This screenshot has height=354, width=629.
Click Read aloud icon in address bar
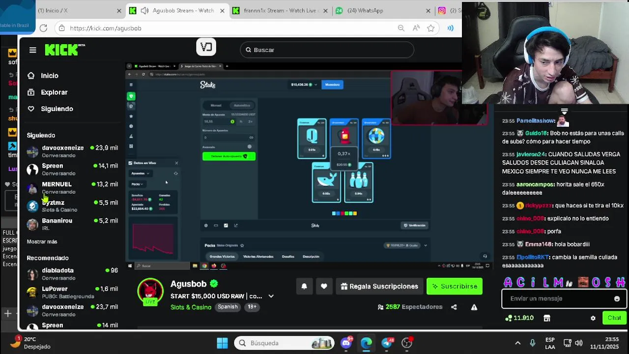416,28
